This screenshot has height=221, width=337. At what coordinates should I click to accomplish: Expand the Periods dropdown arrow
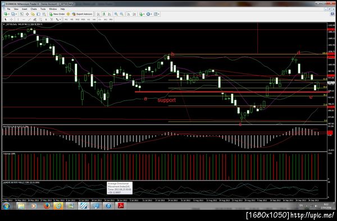click(151, 14)
